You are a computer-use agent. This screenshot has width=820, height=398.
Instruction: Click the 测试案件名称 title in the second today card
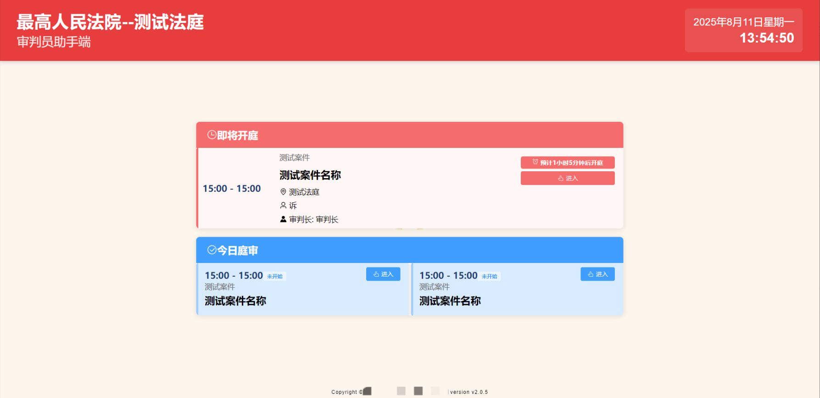click(450, 301)
